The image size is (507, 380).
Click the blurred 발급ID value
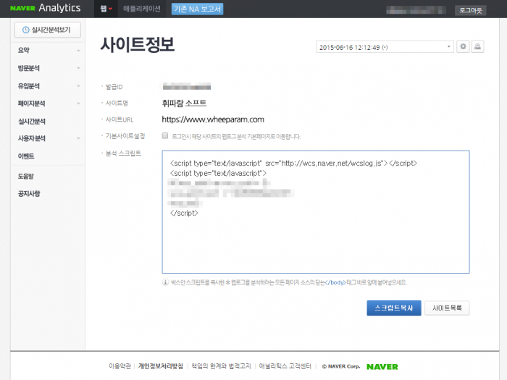click(187, 87)
